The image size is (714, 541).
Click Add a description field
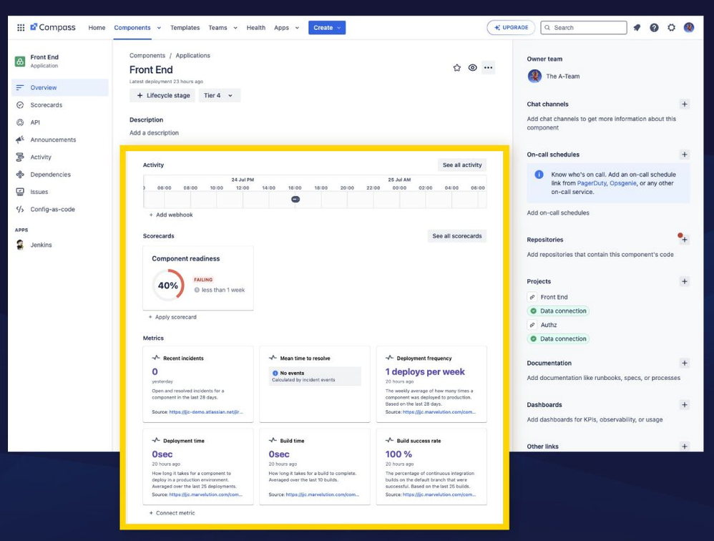click(154, 133)
